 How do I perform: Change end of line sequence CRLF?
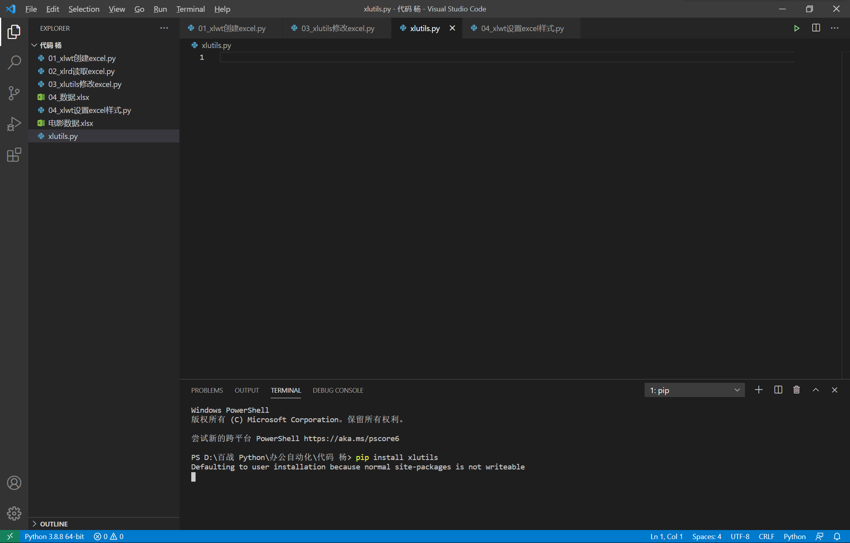pyautogui.click(x=766, y=536)
